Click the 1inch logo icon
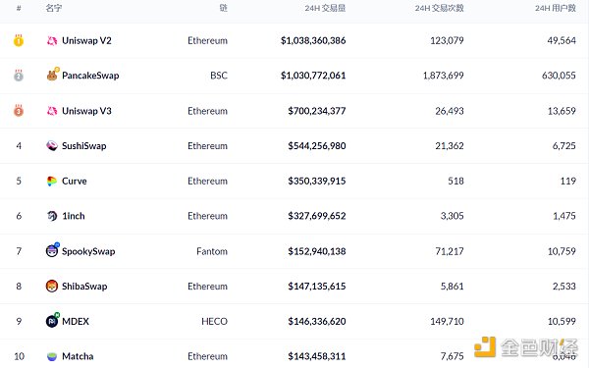 pos(52,216)
